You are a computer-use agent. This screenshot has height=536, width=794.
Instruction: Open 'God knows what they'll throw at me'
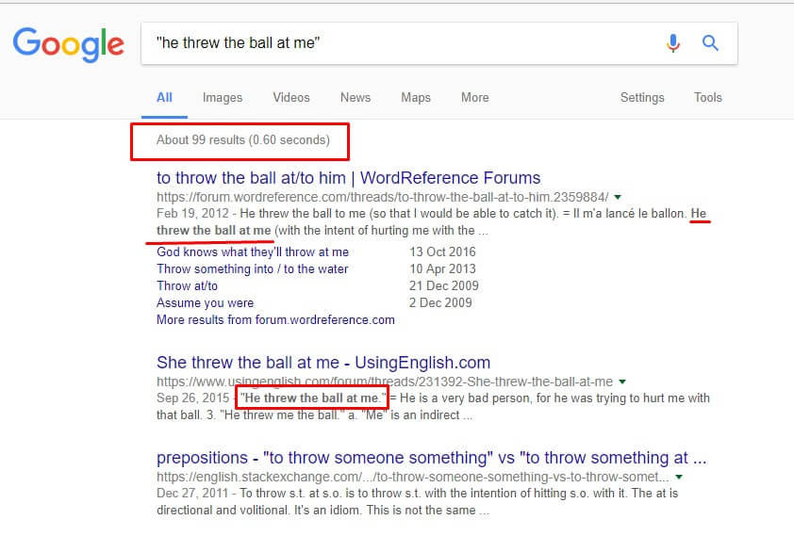point(253,252)
